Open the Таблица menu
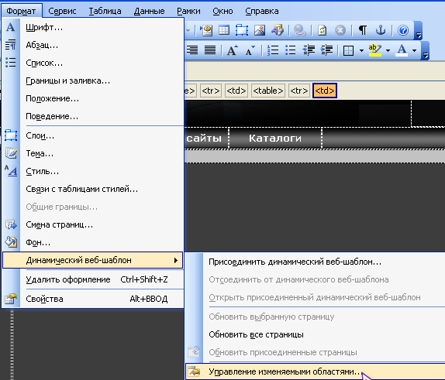The width and height of the screenshot is (445, 380). coord(105,11)
